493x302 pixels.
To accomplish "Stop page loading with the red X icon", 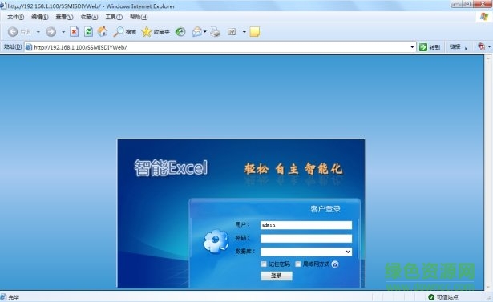I will tap(75, 32).
